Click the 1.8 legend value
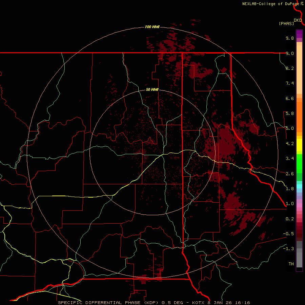Viewport: 305px width, 305px height. point(290,189)
